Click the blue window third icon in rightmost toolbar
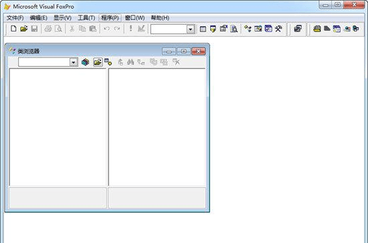The height and width of the screenshot is (243, 368). (x=337, y=29)
